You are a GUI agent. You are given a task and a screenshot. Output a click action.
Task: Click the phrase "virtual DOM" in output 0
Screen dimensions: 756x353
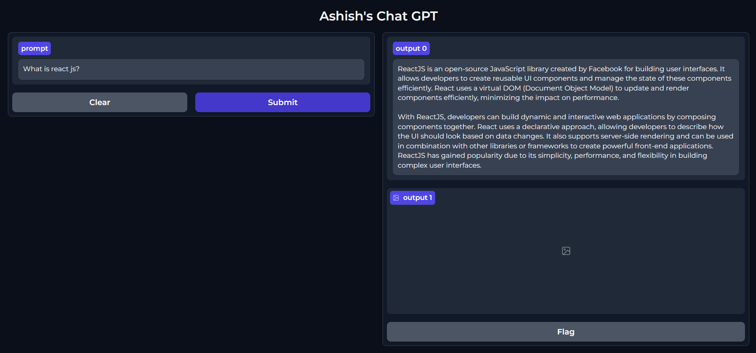coord(500,88)
